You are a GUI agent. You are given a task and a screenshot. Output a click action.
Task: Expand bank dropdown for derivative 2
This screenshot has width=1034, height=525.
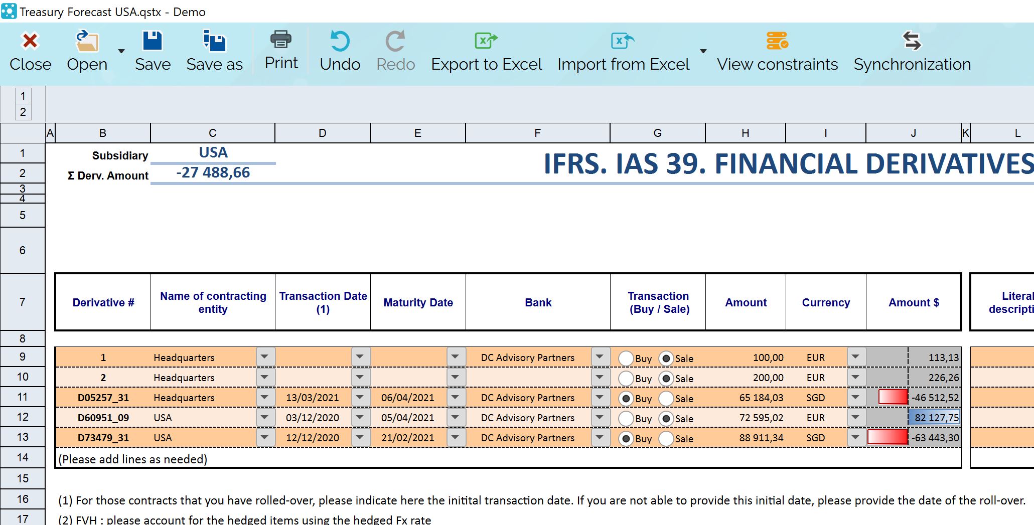(600, 377)
